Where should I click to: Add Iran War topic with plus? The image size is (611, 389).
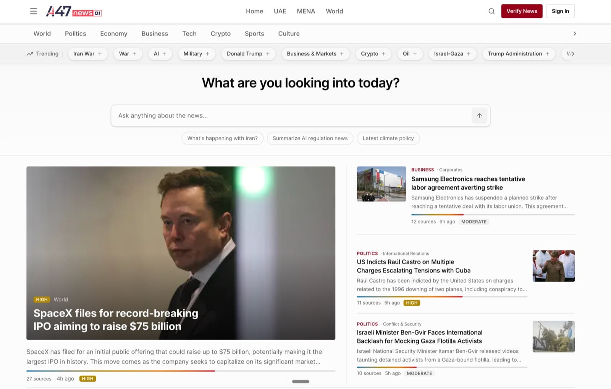[x=100, y=54]
